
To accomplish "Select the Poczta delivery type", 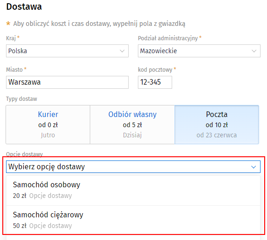I will (217, 124).
